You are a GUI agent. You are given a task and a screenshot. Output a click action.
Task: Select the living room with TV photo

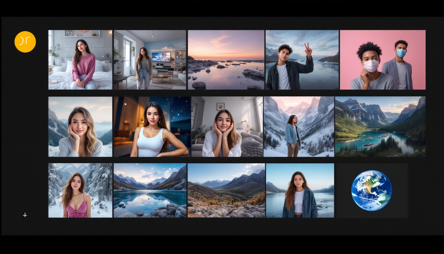(x=150, y=60)
